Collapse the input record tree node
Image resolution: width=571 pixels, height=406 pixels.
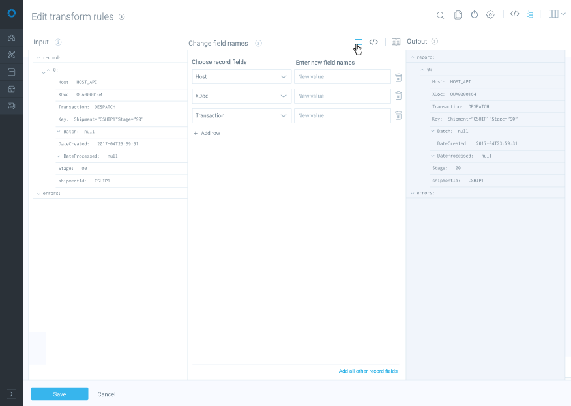pyautogui.click(x=39, y=58)
